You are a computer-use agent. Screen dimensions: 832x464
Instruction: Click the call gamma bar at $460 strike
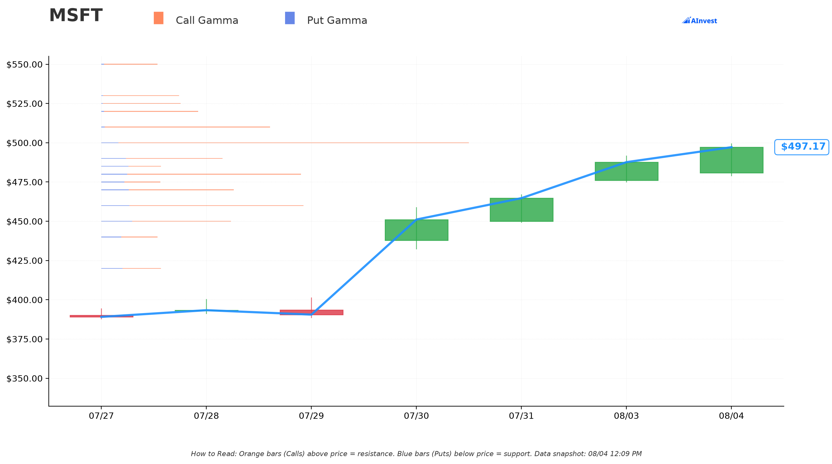pyautogui.click(x=216, y=205)
